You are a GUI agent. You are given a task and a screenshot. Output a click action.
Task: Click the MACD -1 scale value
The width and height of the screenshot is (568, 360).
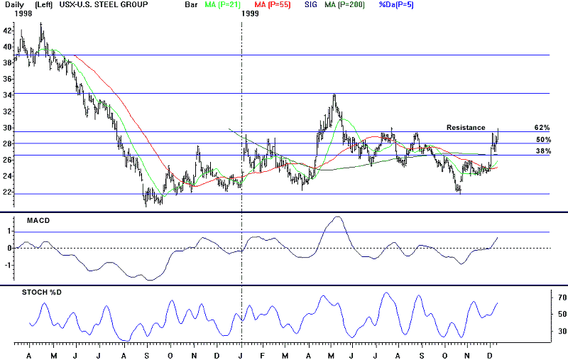(8, 265)
